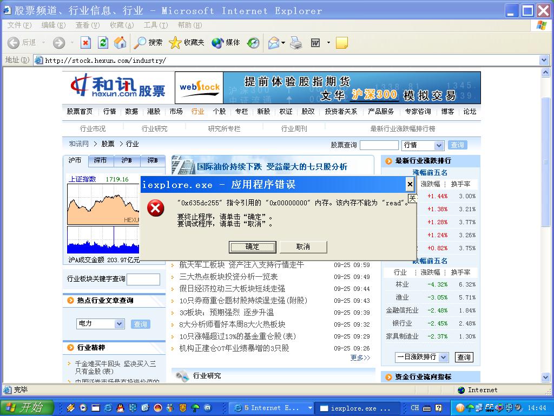The height and width of the screenshot is (416, 554).
Task: Click the CH language indicator in taskbar
Action: coord(415,408)
